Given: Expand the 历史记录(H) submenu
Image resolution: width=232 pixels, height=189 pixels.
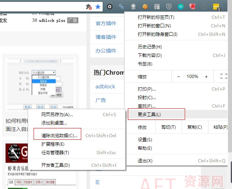Looking at the screenshot, I should (x=150, y=47).
